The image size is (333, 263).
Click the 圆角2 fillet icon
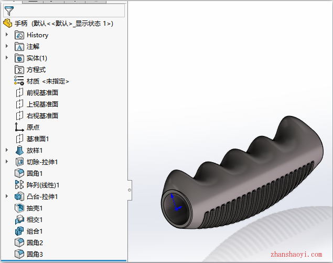[19, 243]
